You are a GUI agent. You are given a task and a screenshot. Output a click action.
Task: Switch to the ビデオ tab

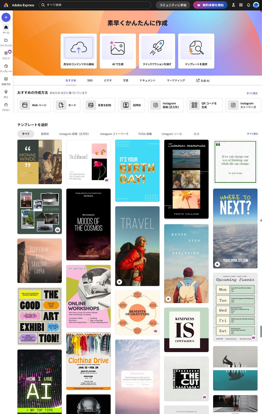pyautogui.click(x=108, y=80)
